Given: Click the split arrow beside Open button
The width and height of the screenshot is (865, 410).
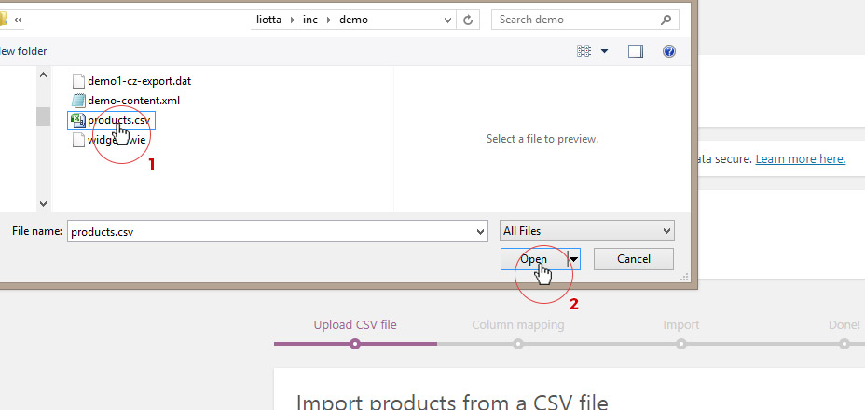Looking at the screenshot, I should (574, 259).
